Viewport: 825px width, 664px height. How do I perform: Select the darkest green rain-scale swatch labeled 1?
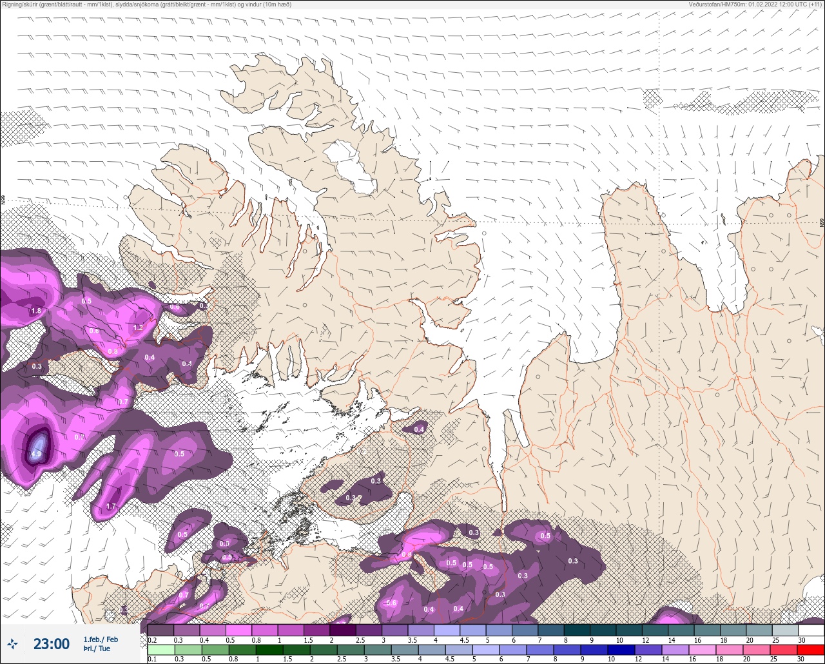pos(269,650)
